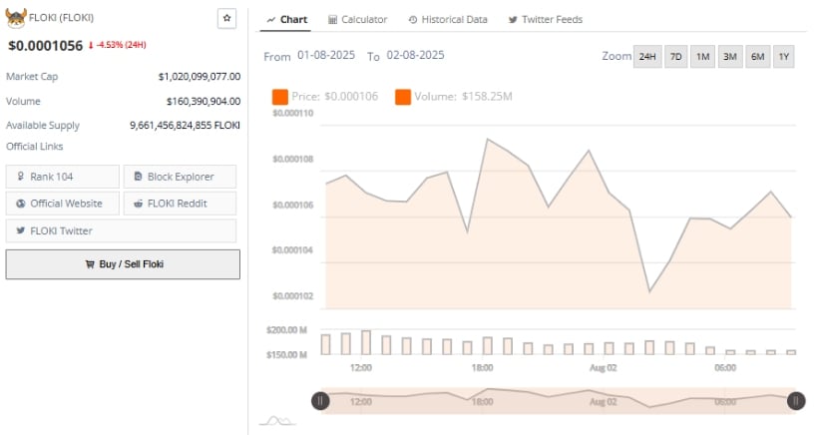This screenshot has height=435, width=823.
Task: Click the Market Cap value $1,020,099,077.00
Action: pos(200,77)
